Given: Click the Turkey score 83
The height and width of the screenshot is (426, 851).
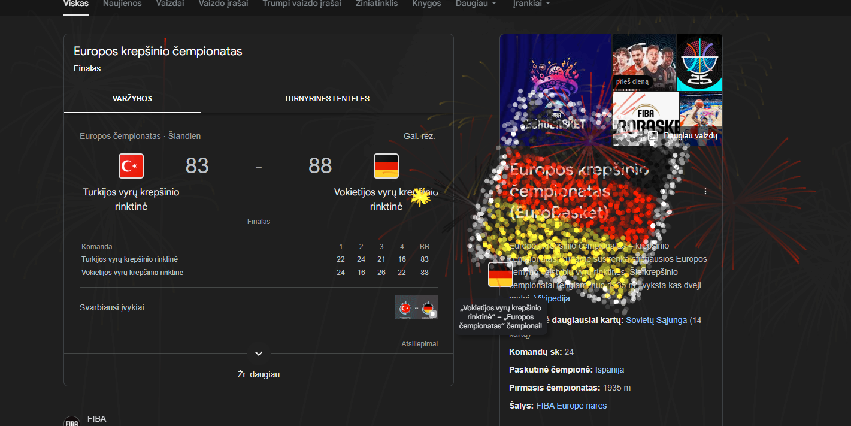Looking at the screenshot, I should (197, 166).
